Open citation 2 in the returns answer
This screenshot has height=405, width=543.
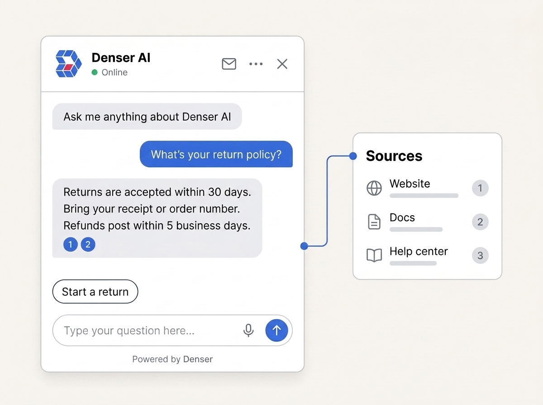(x=88, y=245)
